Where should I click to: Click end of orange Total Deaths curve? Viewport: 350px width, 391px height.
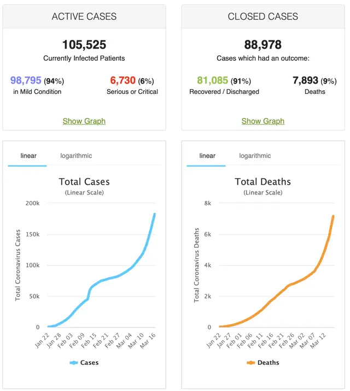333,216
